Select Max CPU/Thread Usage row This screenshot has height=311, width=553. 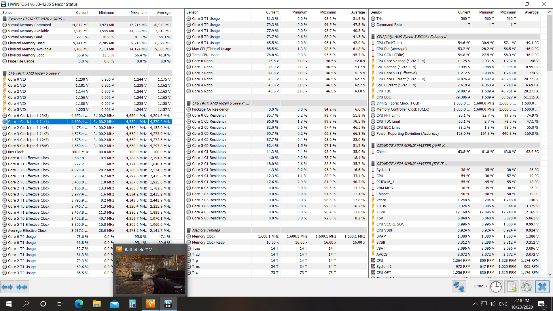pos(276,49)
